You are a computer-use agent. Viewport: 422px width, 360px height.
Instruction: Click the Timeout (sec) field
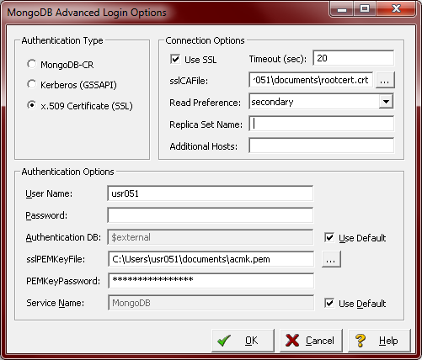click(353, 58)
